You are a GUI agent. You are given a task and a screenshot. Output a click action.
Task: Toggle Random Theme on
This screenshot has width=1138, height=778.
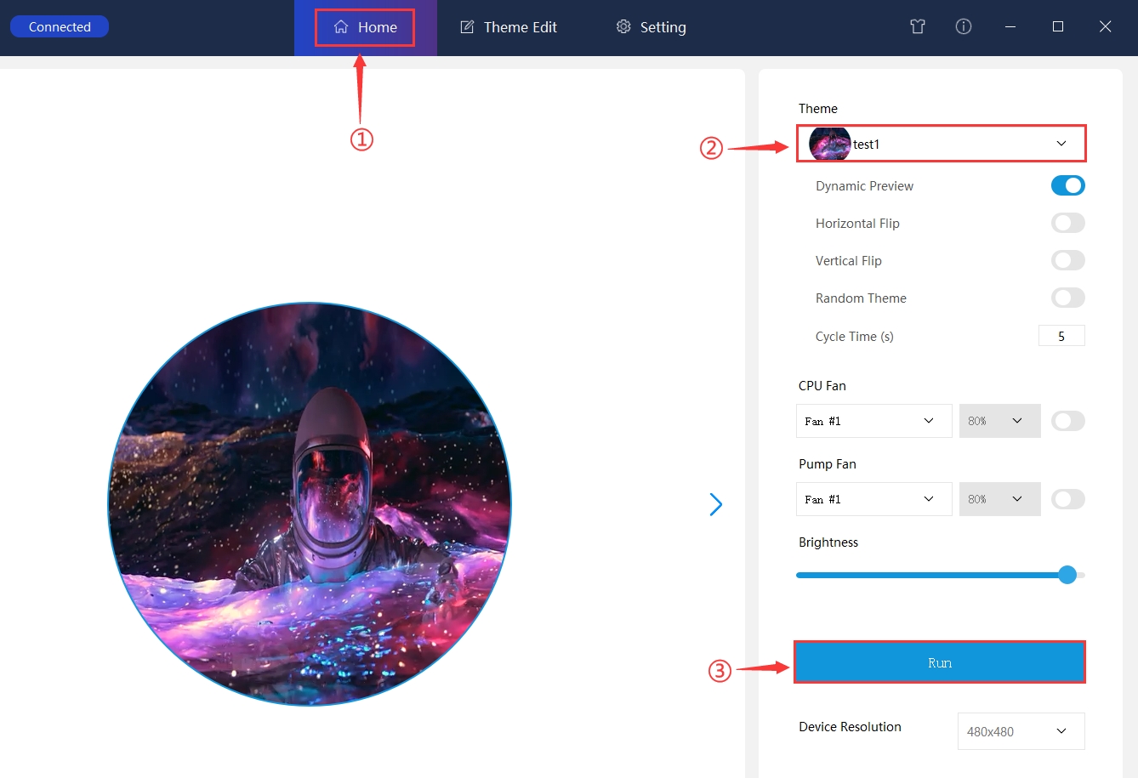1068,298
